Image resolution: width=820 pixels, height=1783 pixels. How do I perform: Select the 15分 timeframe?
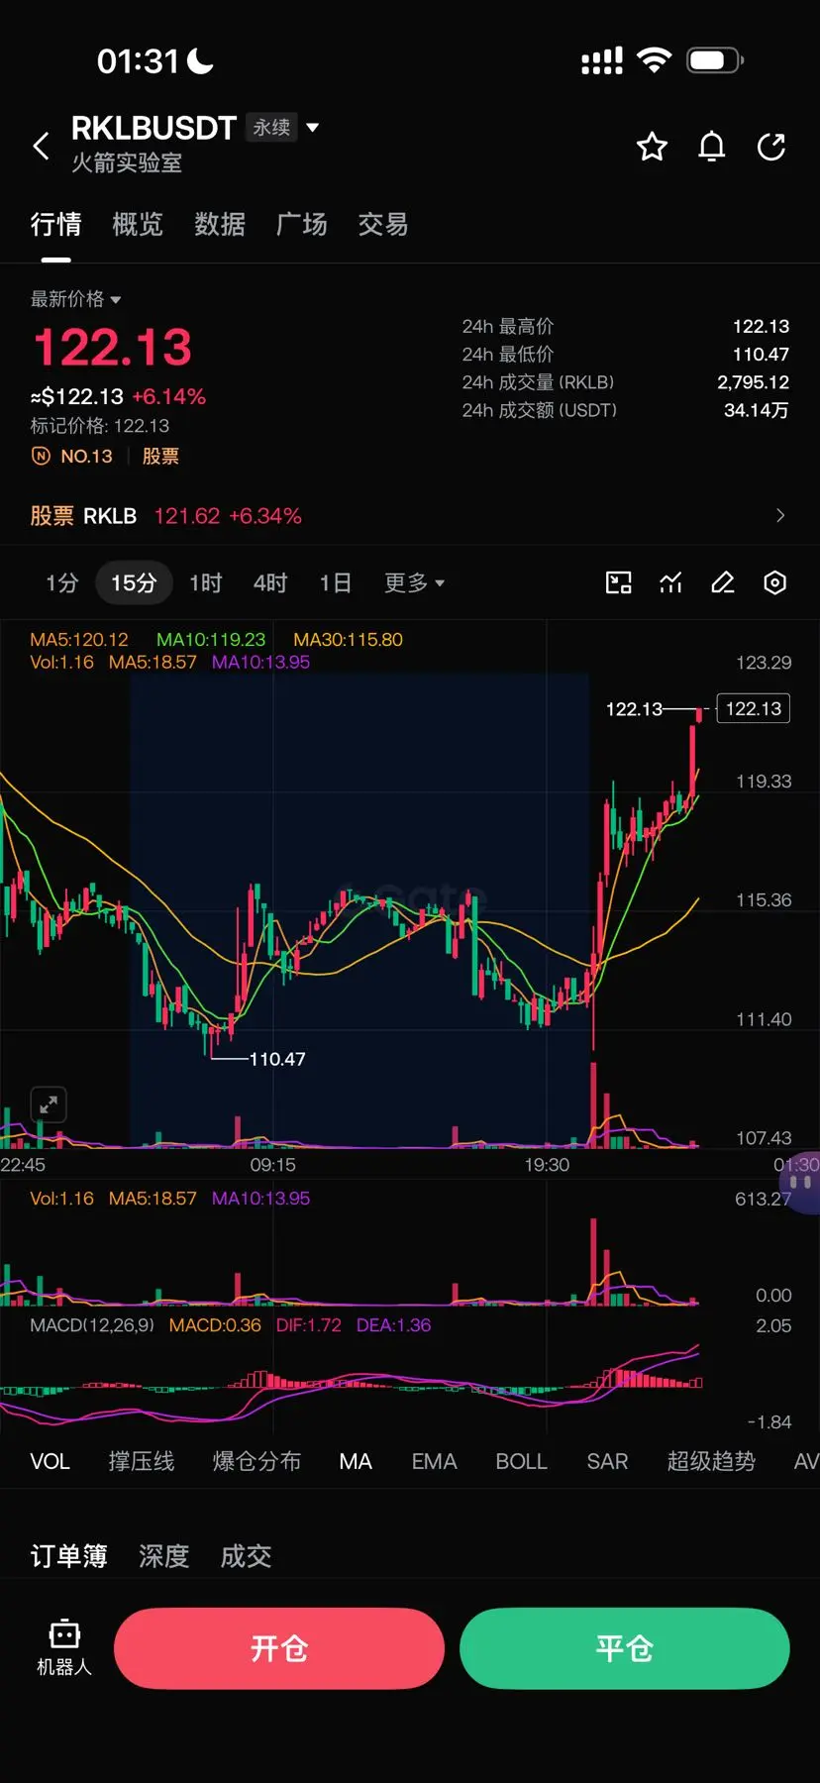tap(134, 582)
